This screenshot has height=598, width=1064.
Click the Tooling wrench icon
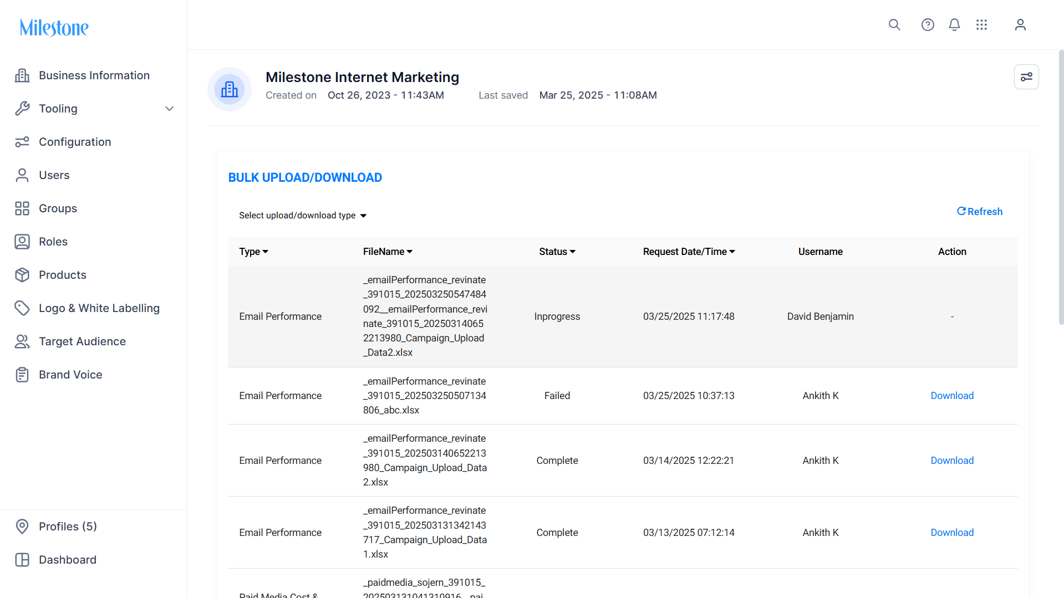coord(22,109)
